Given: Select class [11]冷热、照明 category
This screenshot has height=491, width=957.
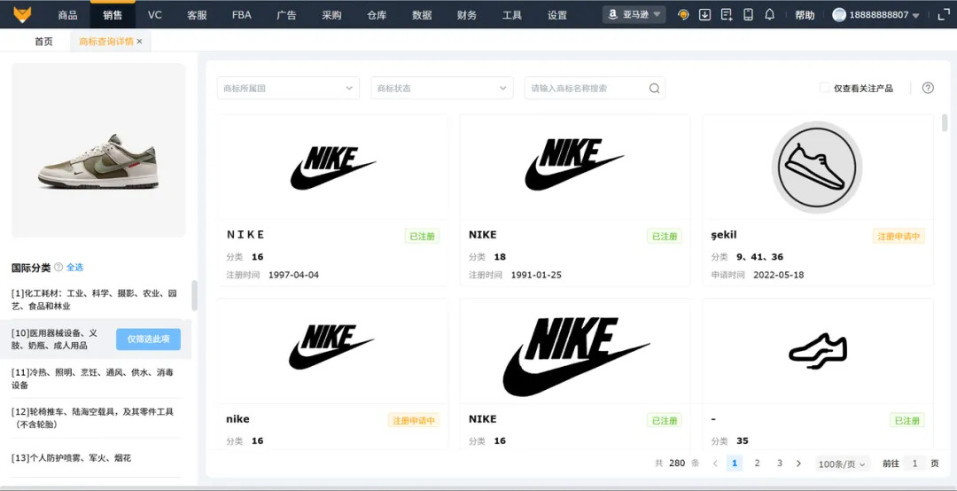Looking at the screenshot, I should [95, 378].
